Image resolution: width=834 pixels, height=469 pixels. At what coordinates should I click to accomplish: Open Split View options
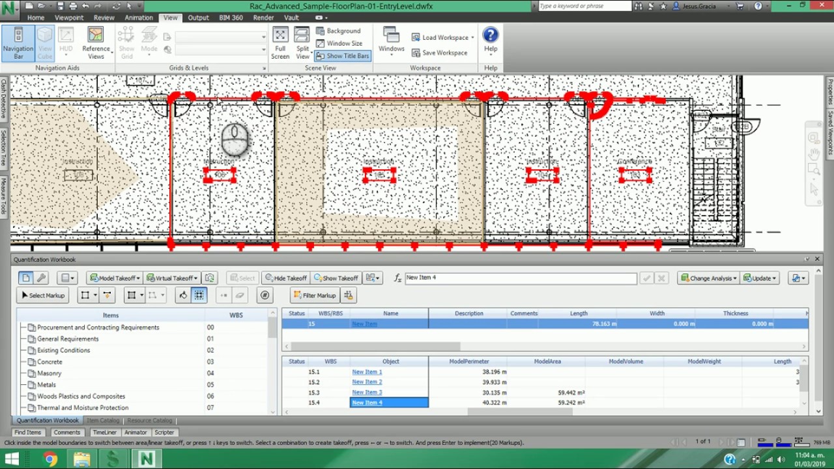302,44
